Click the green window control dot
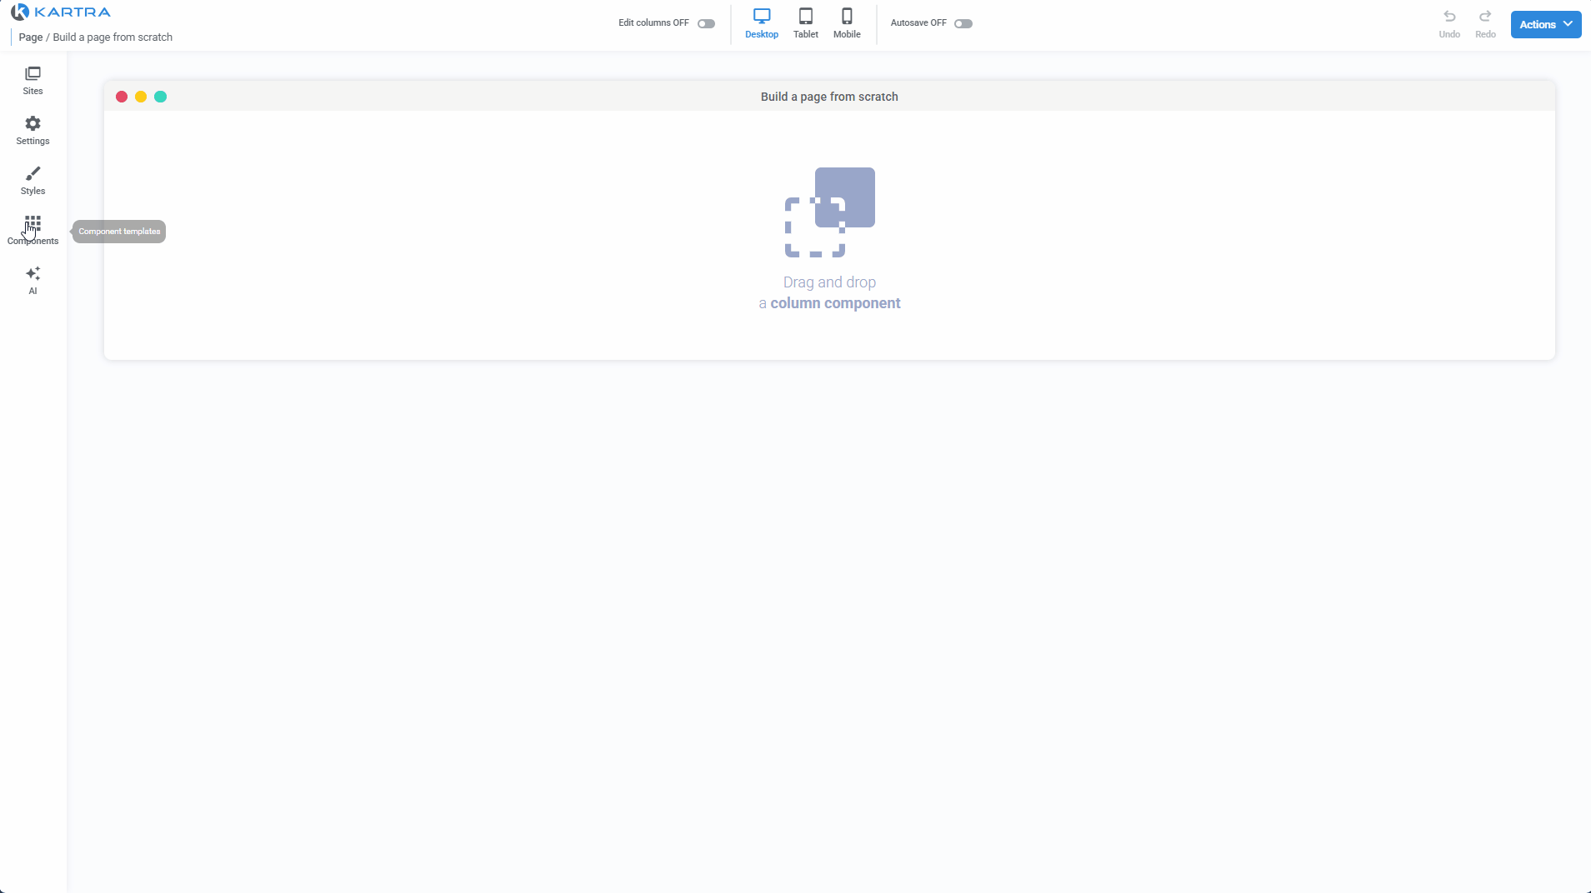This screenshot has height=893, width=1591. pyautogui.click(x=160, y=97)
